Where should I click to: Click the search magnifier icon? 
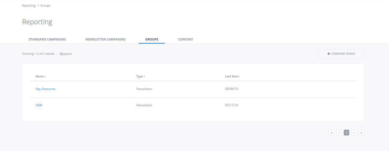[61, 54]
